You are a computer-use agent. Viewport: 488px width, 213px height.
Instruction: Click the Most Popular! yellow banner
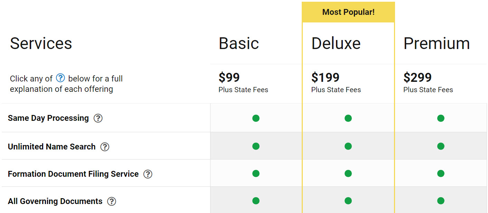point(348,12)
